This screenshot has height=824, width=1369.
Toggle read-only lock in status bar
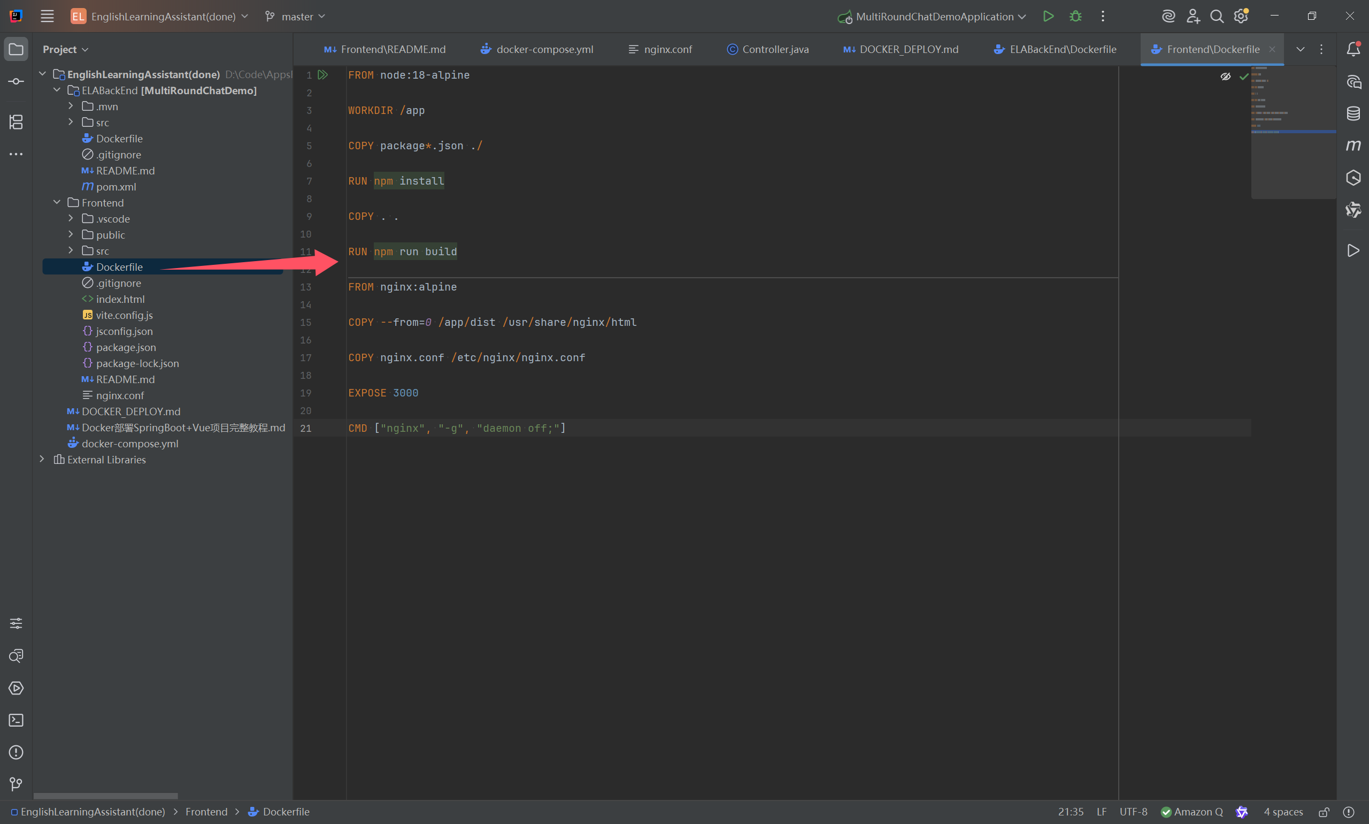1324,812
